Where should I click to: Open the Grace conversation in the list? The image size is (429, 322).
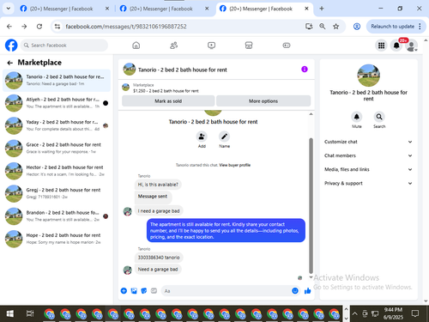click(x=57, y=149)
